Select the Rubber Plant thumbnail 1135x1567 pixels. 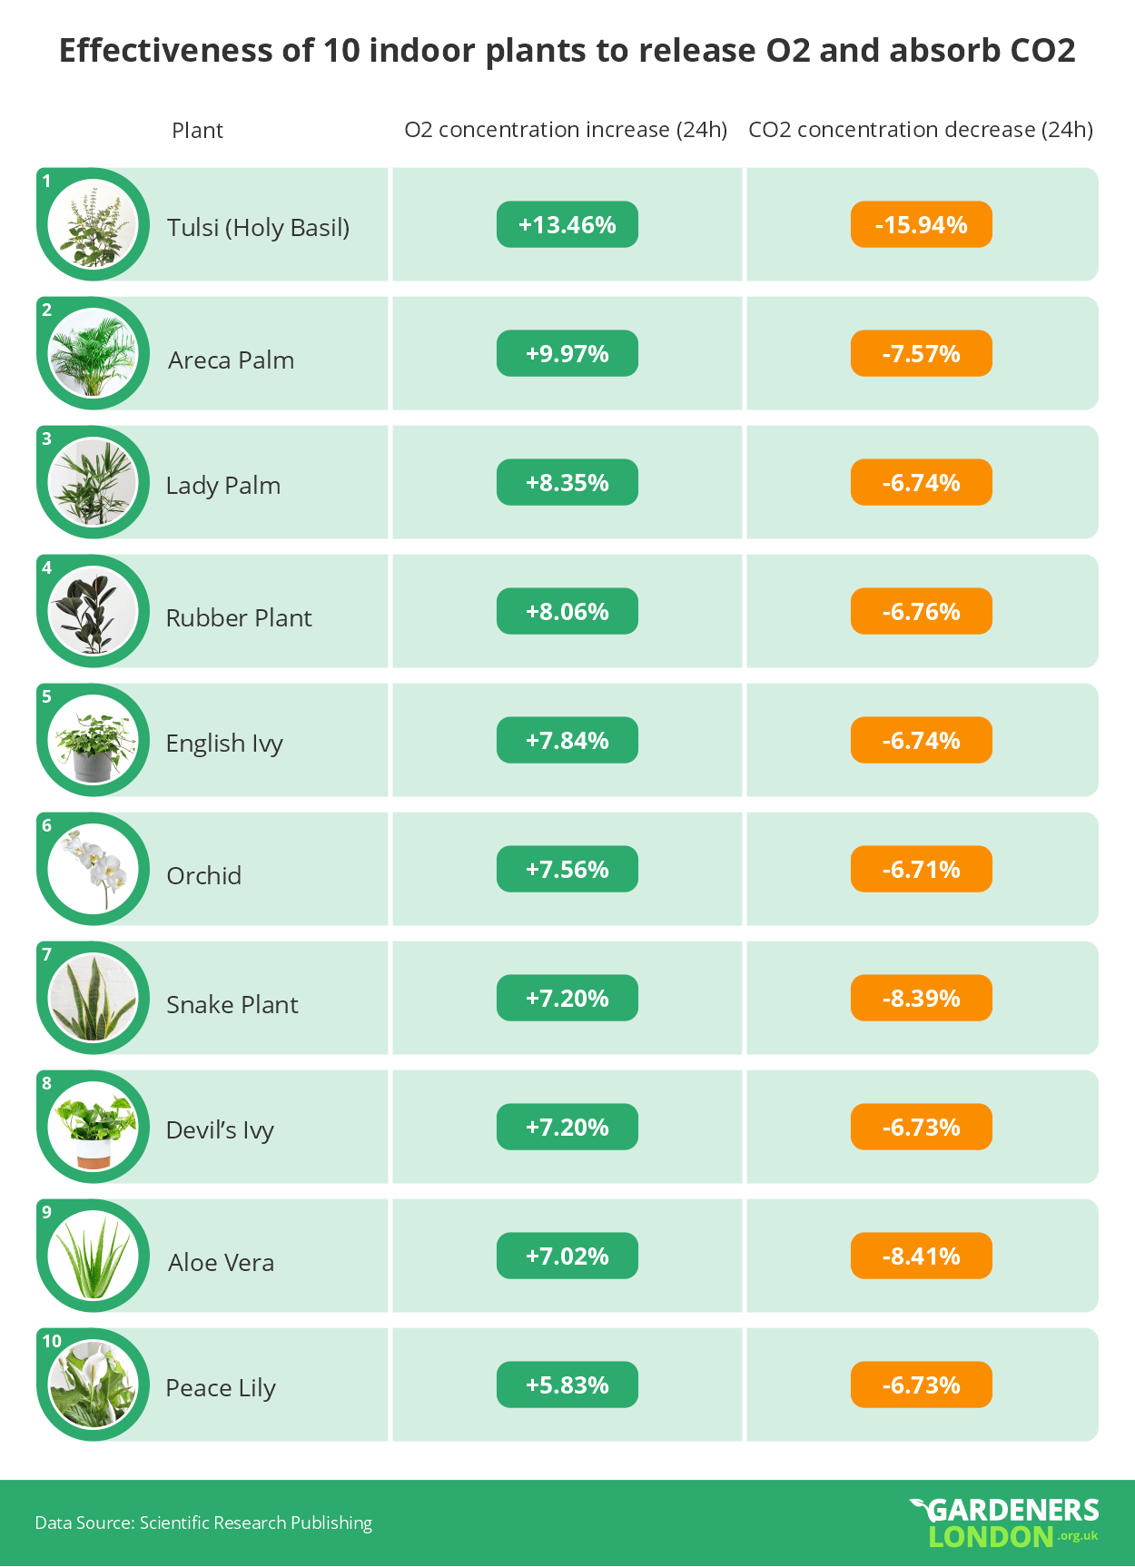[x=93, y=611]
